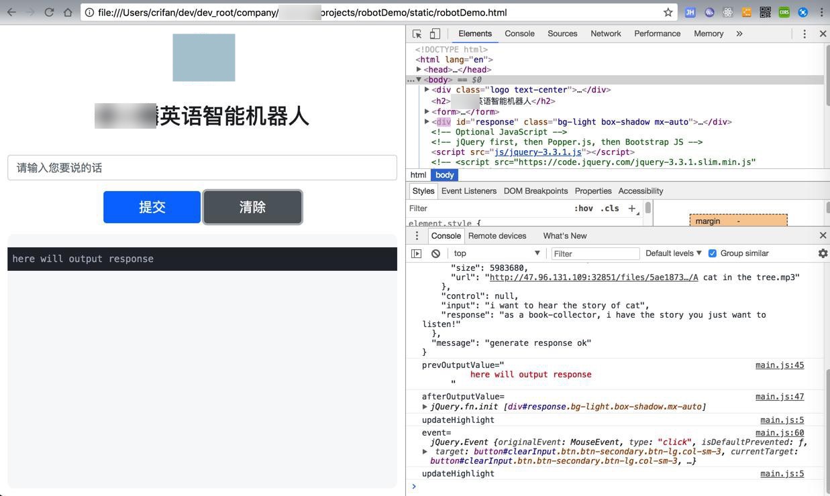Image resolution: width=830 pixels, height=496 pixels.
Task: Click the browser back arrow
Action: tap(11, 12)
